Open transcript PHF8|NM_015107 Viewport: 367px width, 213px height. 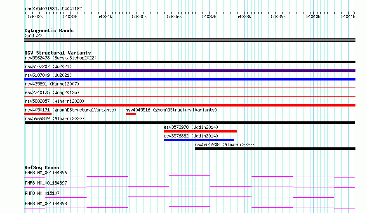tap(42, 193)
